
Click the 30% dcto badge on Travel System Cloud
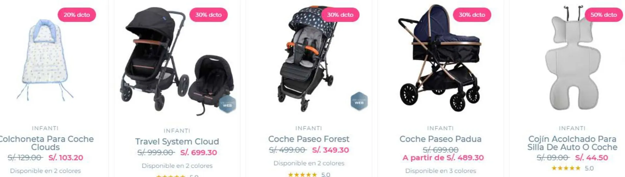click(208, 15)
